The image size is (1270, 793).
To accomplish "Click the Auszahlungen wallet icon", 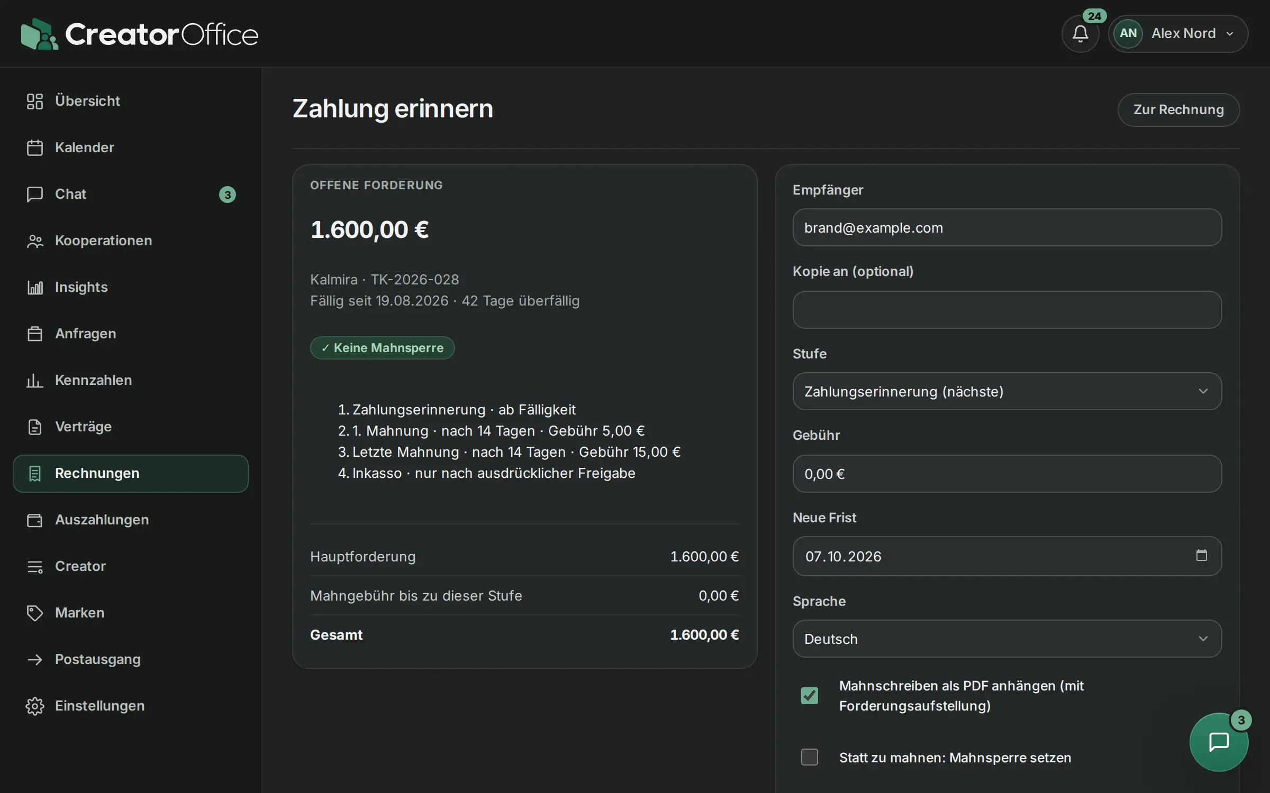I will (x=35, y=520).
